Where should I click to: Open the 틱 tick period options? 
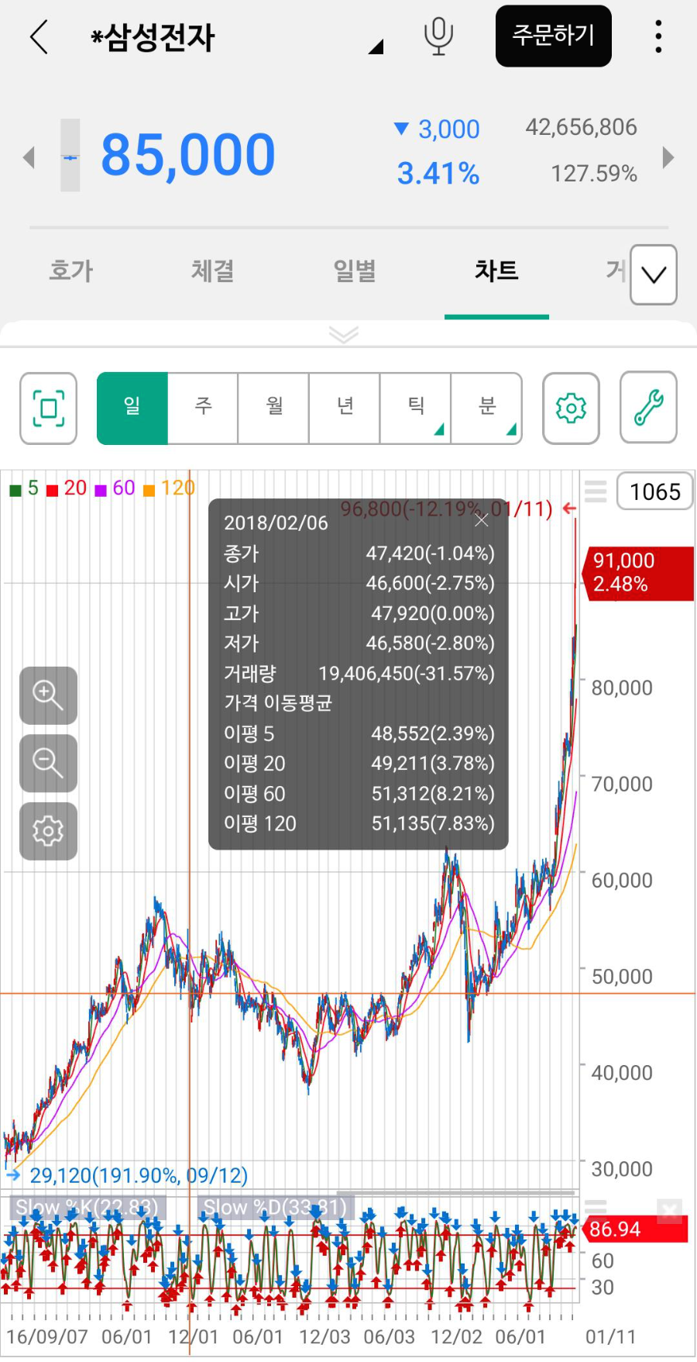click(416, 408)
